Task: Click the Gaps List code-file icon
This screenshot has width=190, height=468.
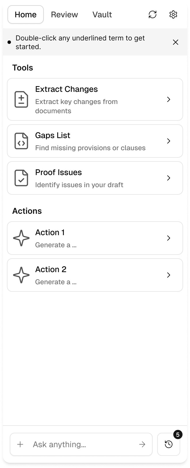Action: pyautogui.click(x=21, y=141)
